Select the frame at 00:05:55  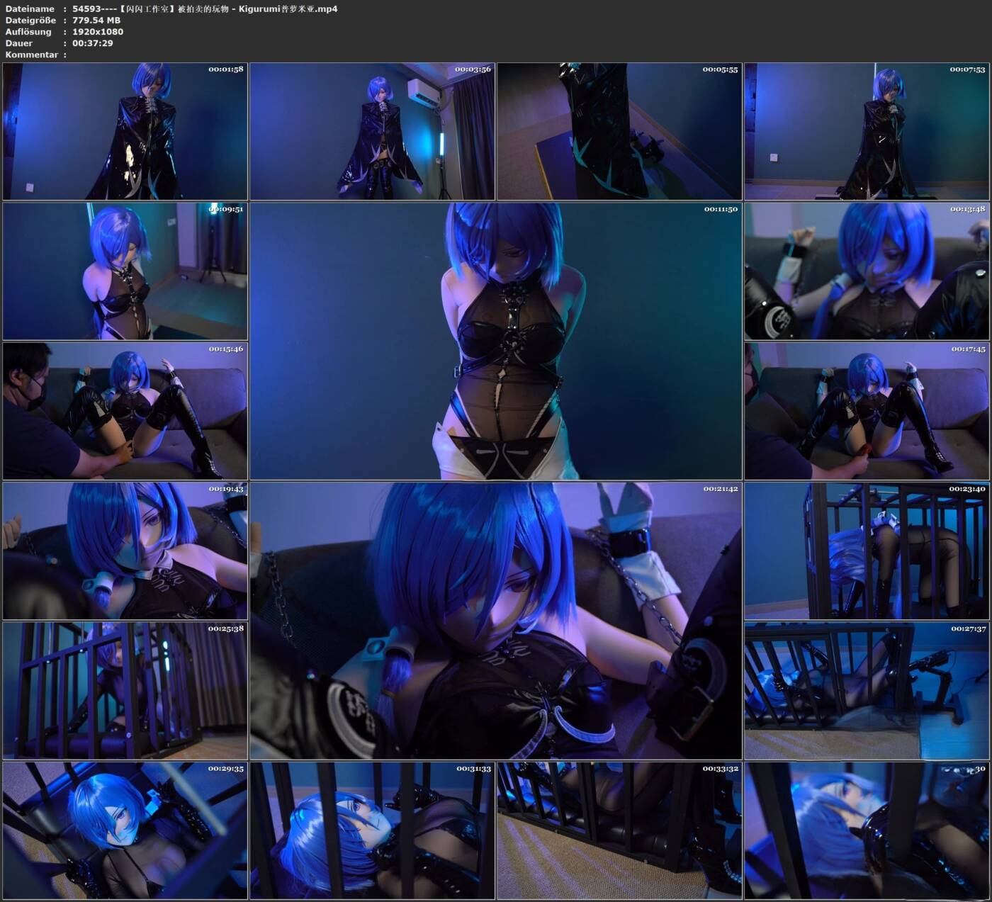point(619,131)
